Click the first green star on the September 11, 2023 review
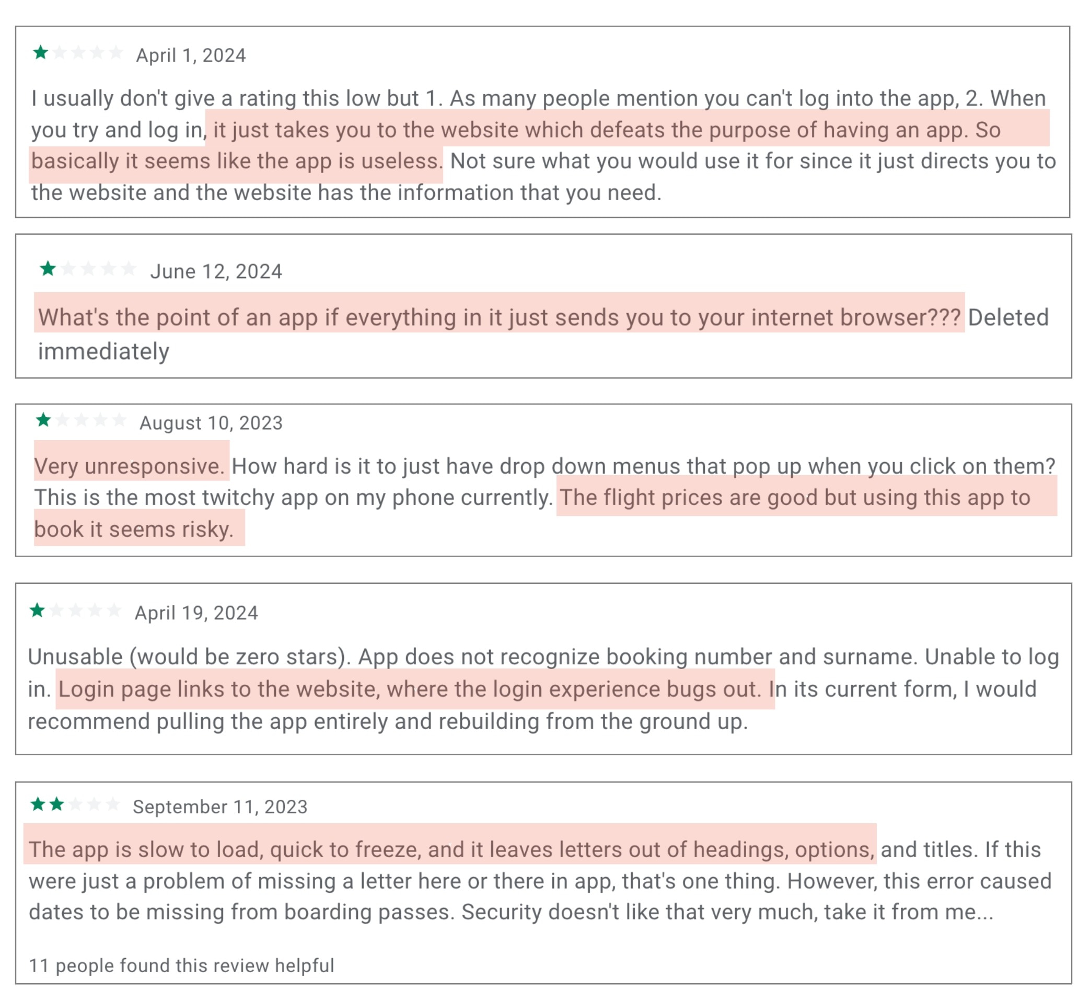The height and width of the screenshot is (1002, 1090). point(38,804)
